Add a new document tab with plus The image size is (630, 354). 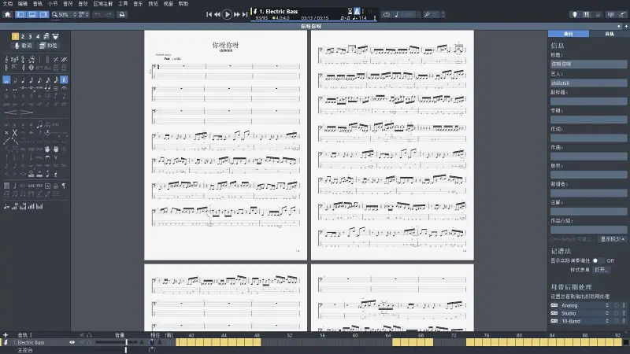(x=626, y=26)
